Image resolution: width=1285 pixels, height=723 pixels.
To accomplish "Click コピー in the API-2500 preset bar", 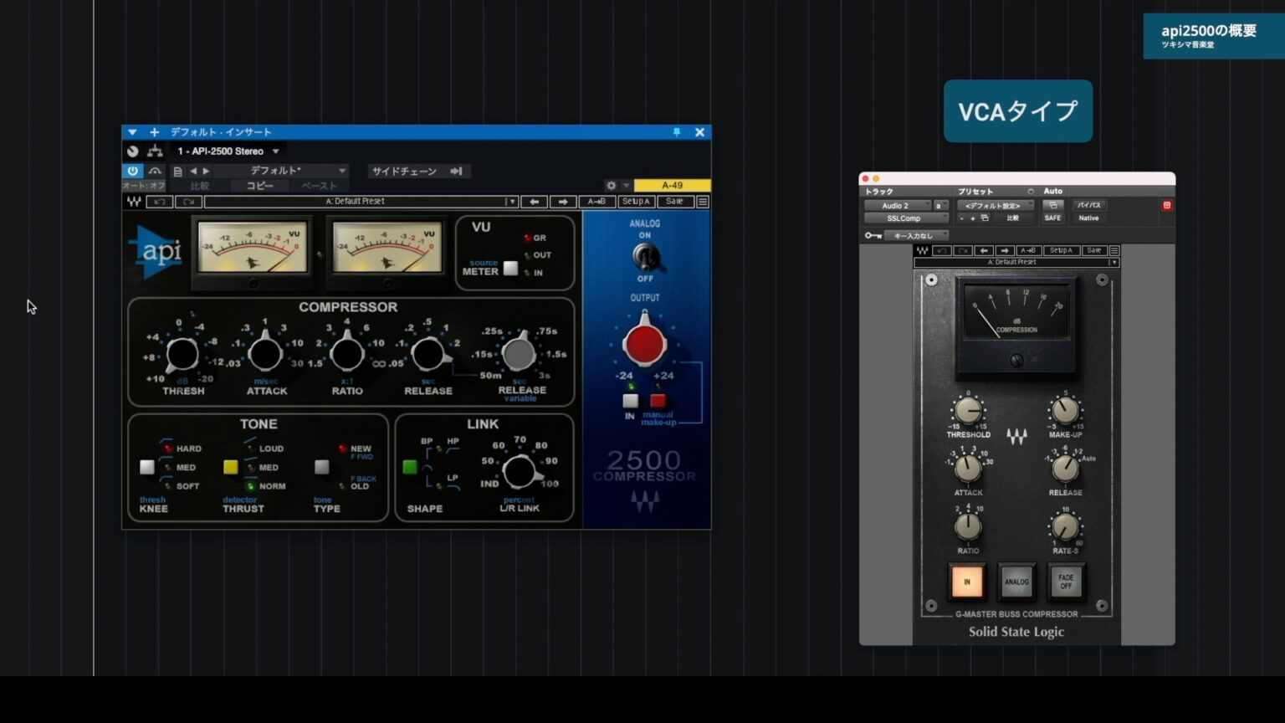I will pyautogui.click(x=259, y=186).
